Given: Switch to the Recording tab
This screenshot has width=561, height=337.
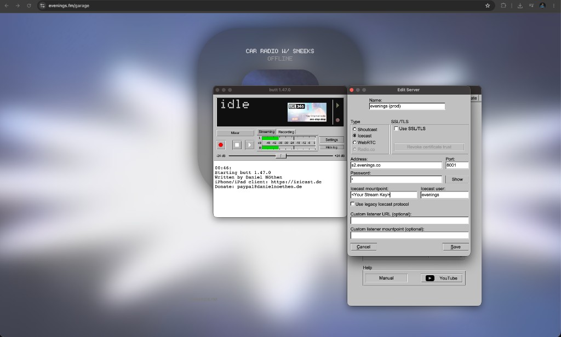Looking at the screenshot, I should point(286,132).
